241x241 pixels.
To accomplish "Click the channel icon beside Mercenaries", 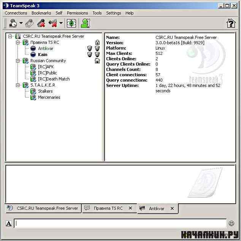I will pos(33,97).
